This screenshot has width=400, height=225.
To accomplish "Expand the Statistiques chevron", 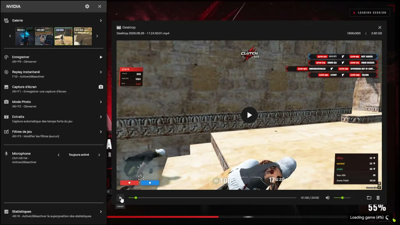I will [x=101, y=212].
